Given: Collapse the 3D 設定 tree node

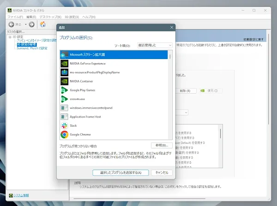Looking at the screenshot, I should [x=10, y=37].
